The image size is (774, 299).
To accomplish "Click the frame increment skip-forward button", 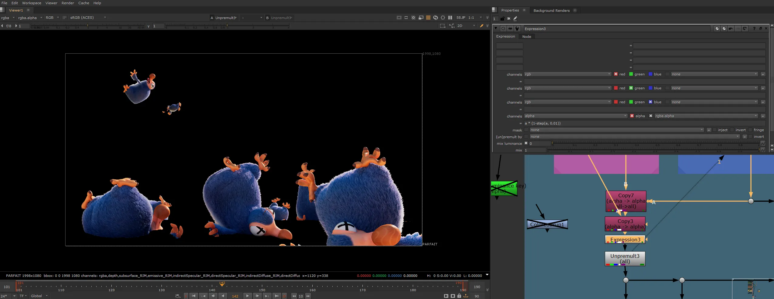I will tap(308, 296).
